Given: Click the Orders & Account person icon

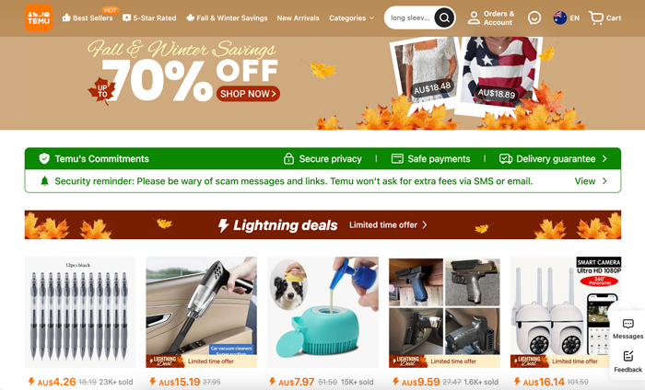Looking at the screenshot, I should point(474,17).
